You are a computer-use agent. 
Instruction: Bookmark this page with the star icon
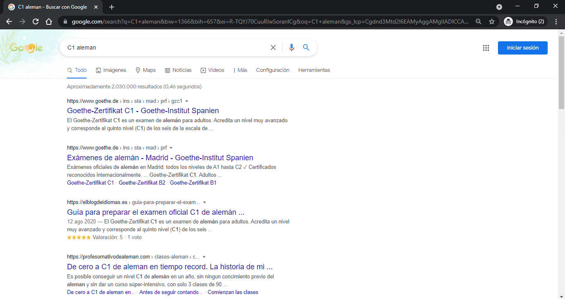(x=492, y=21)
